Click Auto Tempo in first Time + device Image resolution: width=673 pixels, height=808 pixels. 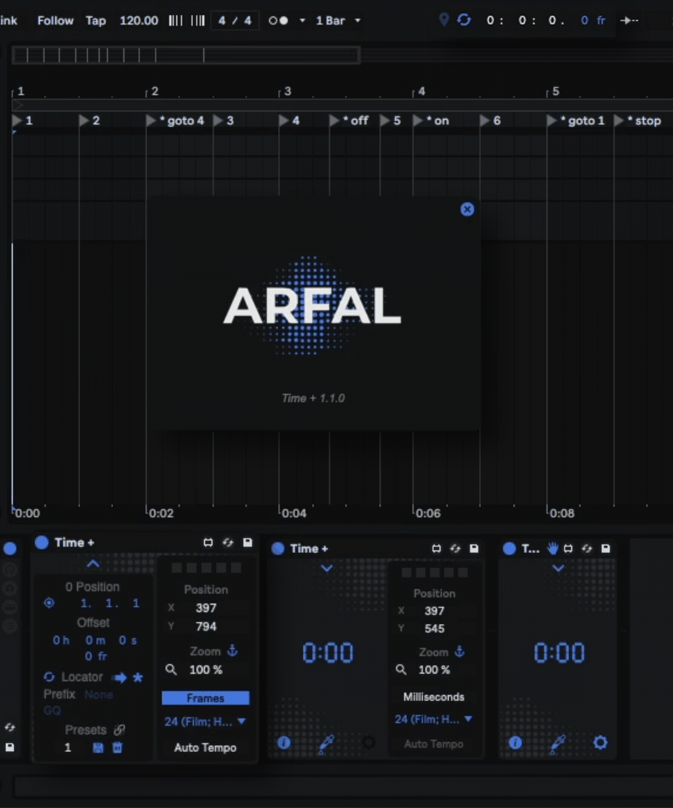(206, 747)
